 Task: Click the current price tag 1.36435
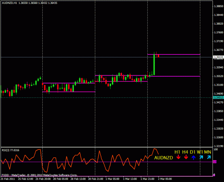coord(218,57)
